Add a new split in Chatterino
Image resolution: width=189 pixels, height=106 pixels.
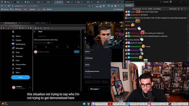pos(188,9)
